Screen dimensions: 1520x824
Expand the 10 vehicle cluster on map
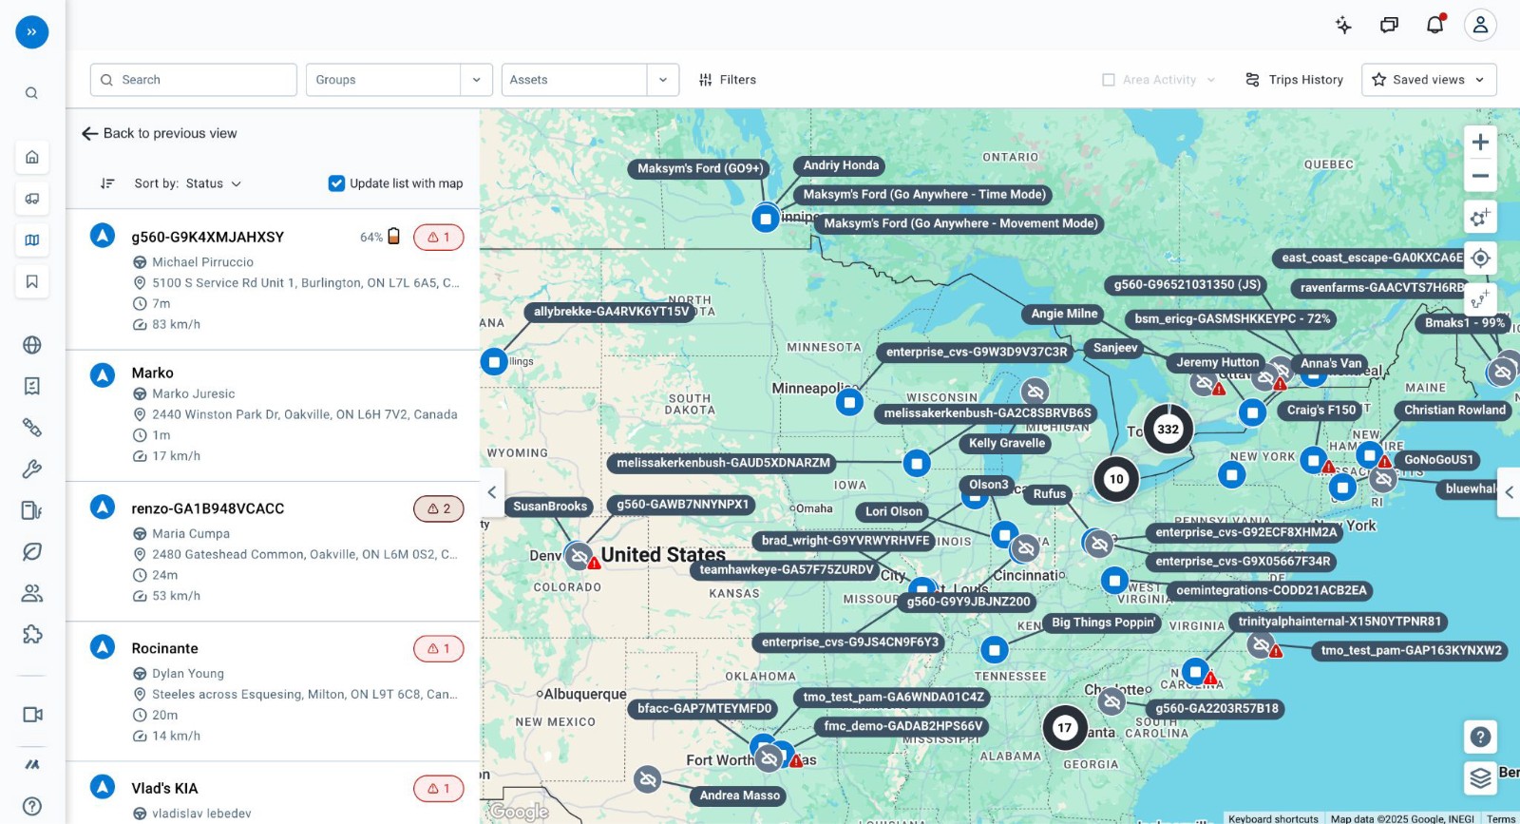click(1116, 479)
